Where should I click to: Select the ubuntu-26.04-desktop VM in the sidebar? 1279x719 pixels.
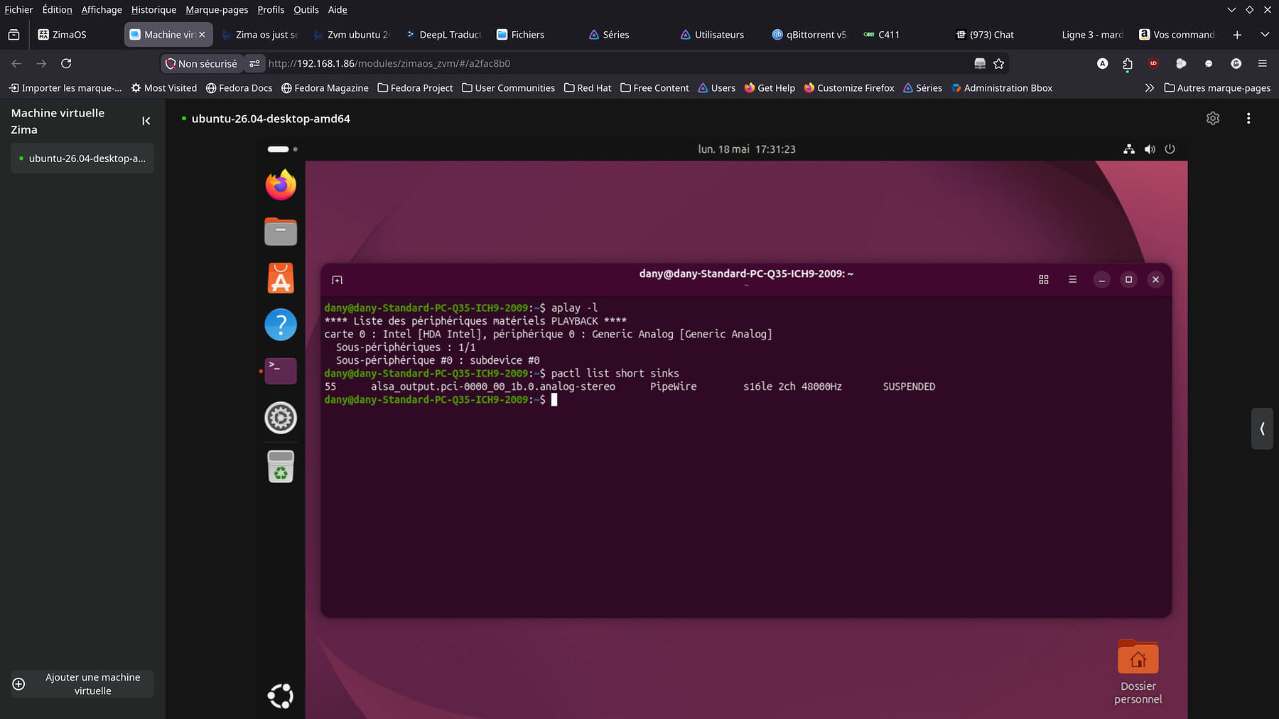82,158
